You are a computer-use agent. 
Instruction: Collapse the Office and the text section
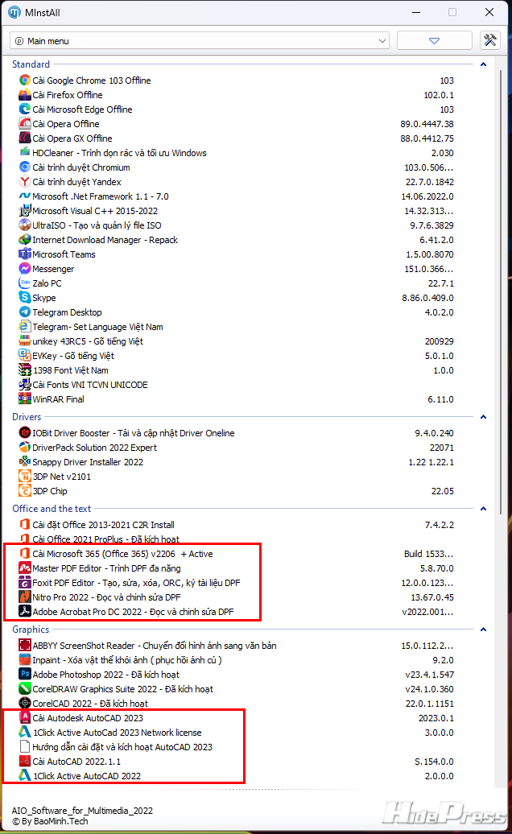click(483, 509)
